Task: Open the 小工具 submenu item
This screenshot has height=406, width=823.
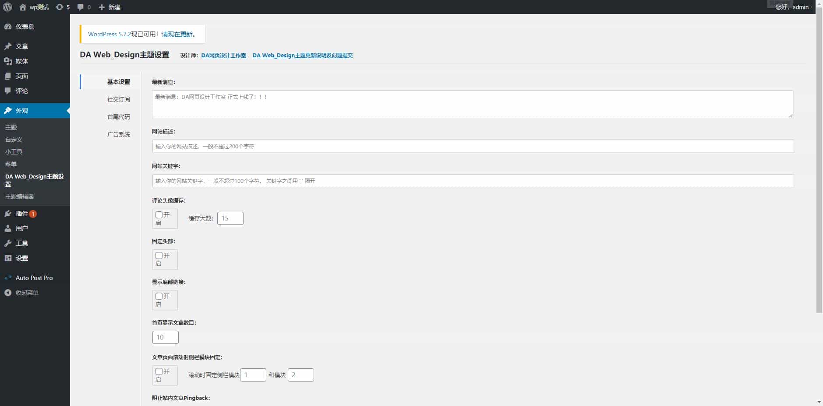Action: point(14,152)
